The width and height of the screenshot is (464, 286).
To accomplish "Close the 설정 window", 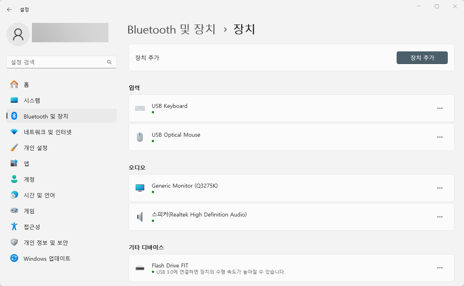I will click(455, 6).
